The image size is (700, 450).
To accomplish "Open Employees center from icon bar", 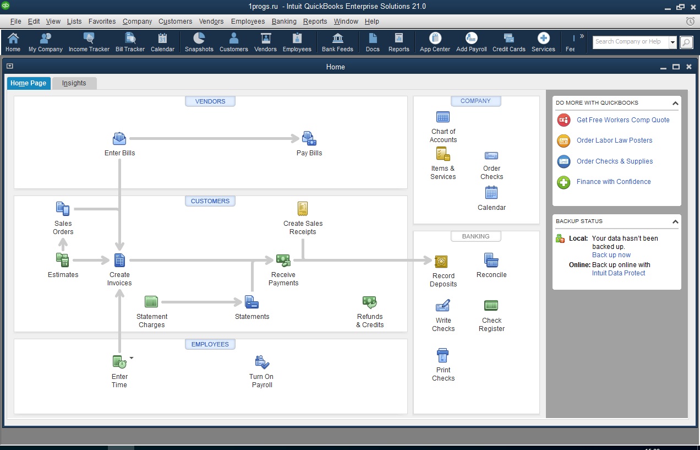I will coord(297,42).
